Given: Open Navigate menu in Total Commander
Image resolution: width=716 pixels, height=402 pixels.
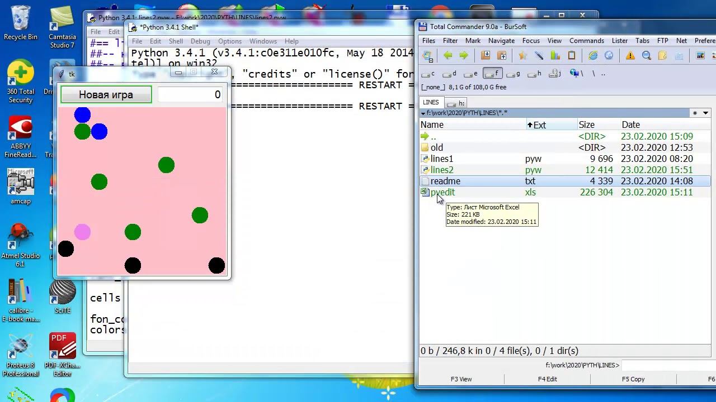Looking at the screenshot, I should click(x=501, y=41).
